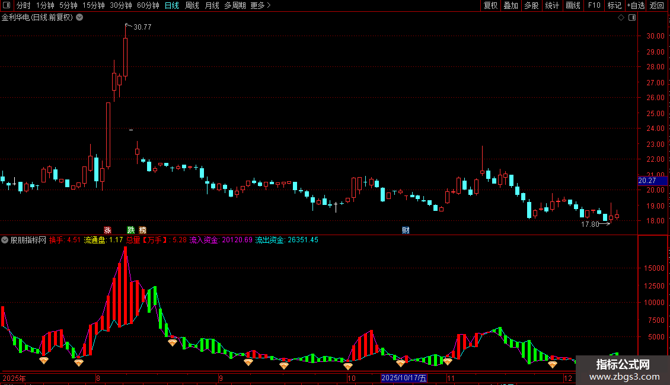
Task: Select the 日线 daily chart tab
Action: pyautogui.click(x=172, y=5)
